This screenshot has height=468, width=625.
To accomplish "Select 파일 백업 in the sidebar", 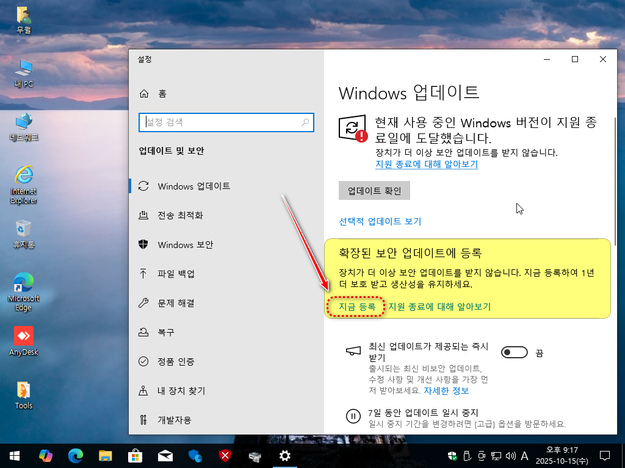I will click(226, 274).
